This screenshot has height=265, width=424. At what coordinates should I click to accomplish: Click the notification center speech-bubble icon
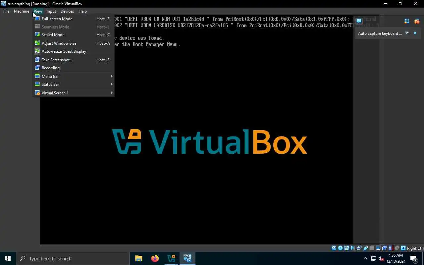(x=359, y=21)
